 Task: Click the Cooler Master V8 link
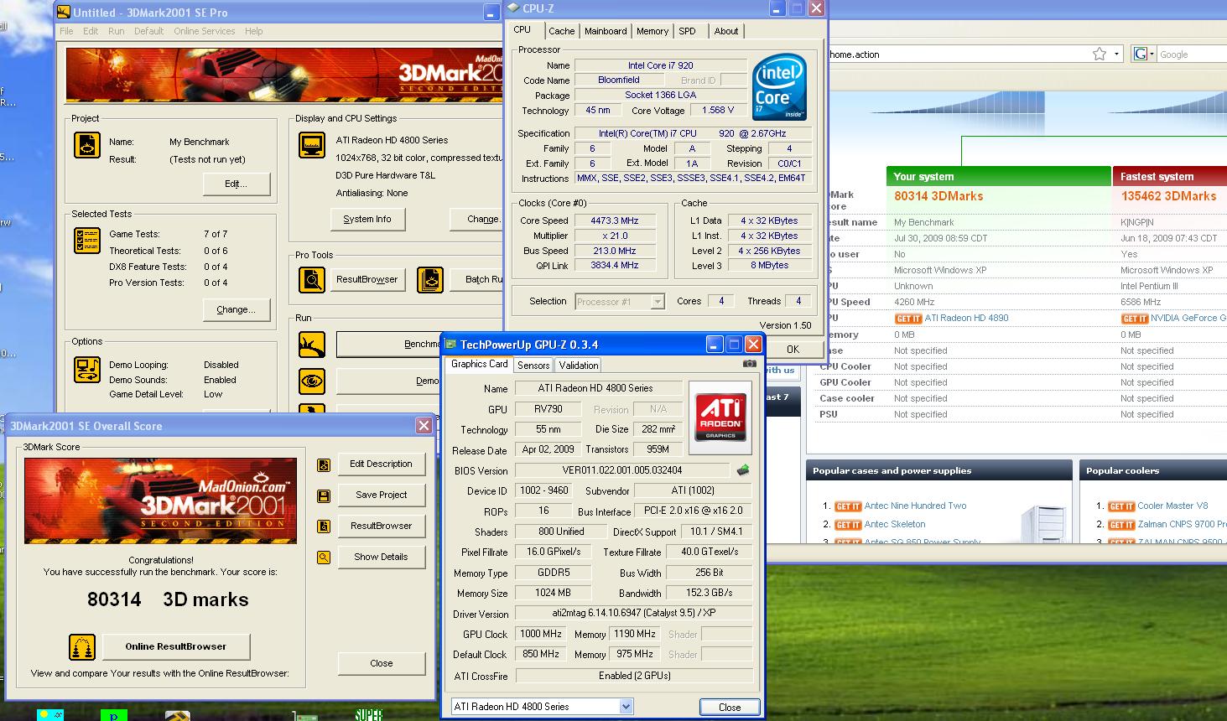1172,506
